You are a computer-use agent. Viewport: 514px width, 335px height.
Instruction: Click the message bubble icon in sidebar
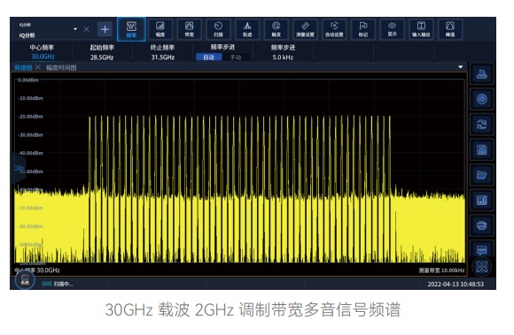(481, 249)
